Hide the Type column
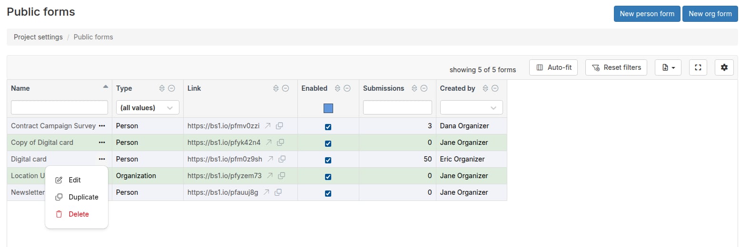This screenshot has width=740, height=247. click(172, 88)
